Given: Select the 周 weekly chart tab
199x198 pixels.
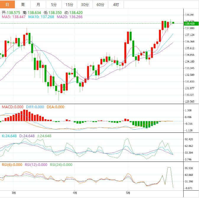Looking at the screenshot, I should coord(23,4).
